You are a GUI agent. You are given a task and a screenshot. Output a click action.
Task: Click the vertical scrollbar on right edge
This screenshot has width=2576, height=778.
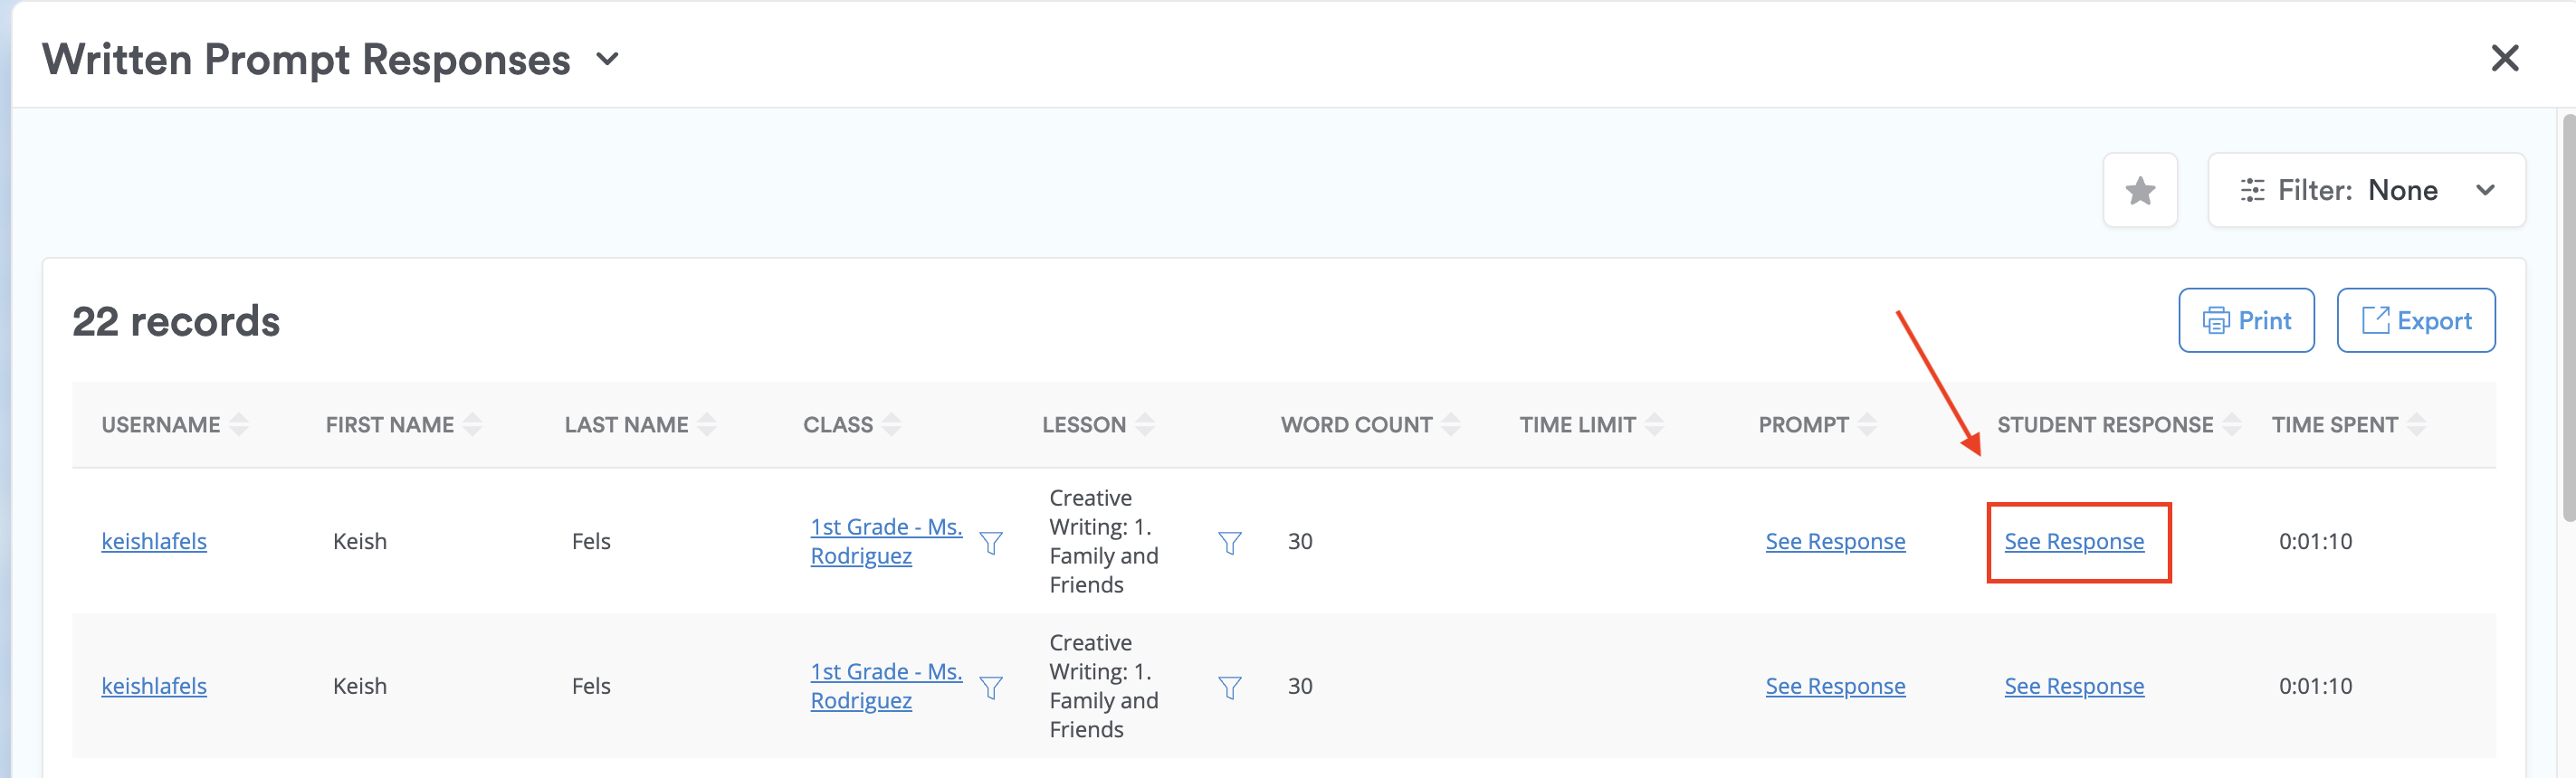point(2567,320)
